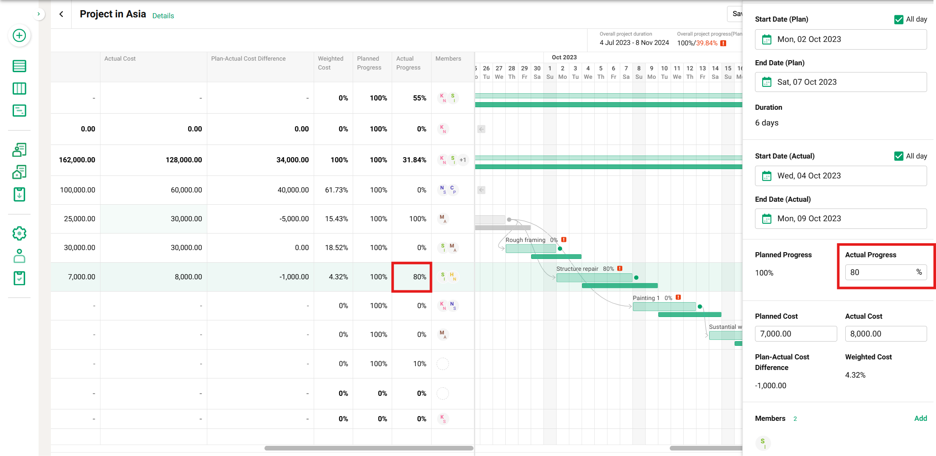
Task: Open the End Date (Actual) date picker
Action: tap(840, 219)
